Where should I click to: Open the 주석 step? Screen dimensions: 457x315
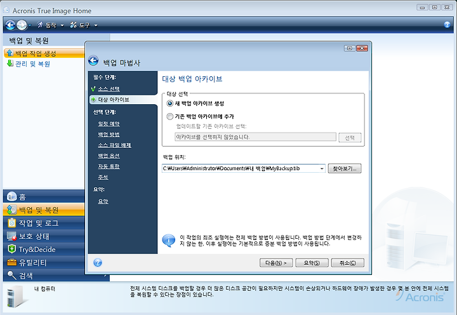pyautogui.click(x=103, y=177)
